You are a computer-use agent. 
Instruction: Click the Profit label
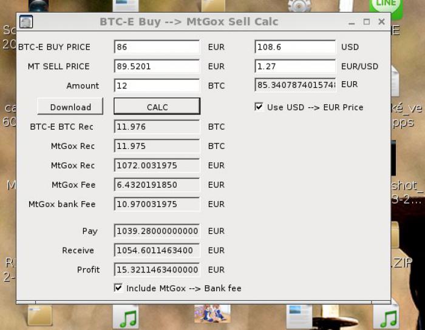pos(88,269)
